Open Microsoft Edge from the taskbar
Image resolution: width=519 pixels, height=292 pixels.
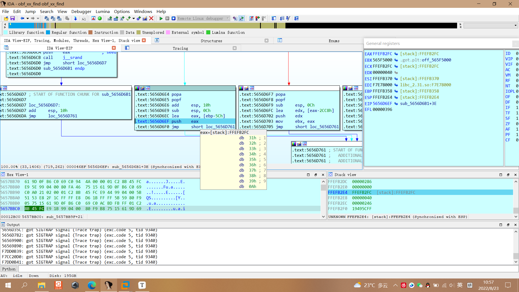tap(92, 285)
